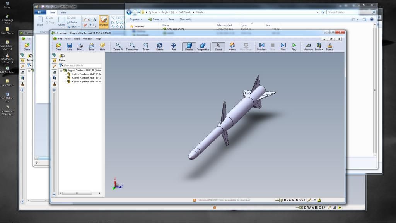Select the Magnifier tool in Paint
The height and width of the screenshot is (223, 396).
pos(94,25)
